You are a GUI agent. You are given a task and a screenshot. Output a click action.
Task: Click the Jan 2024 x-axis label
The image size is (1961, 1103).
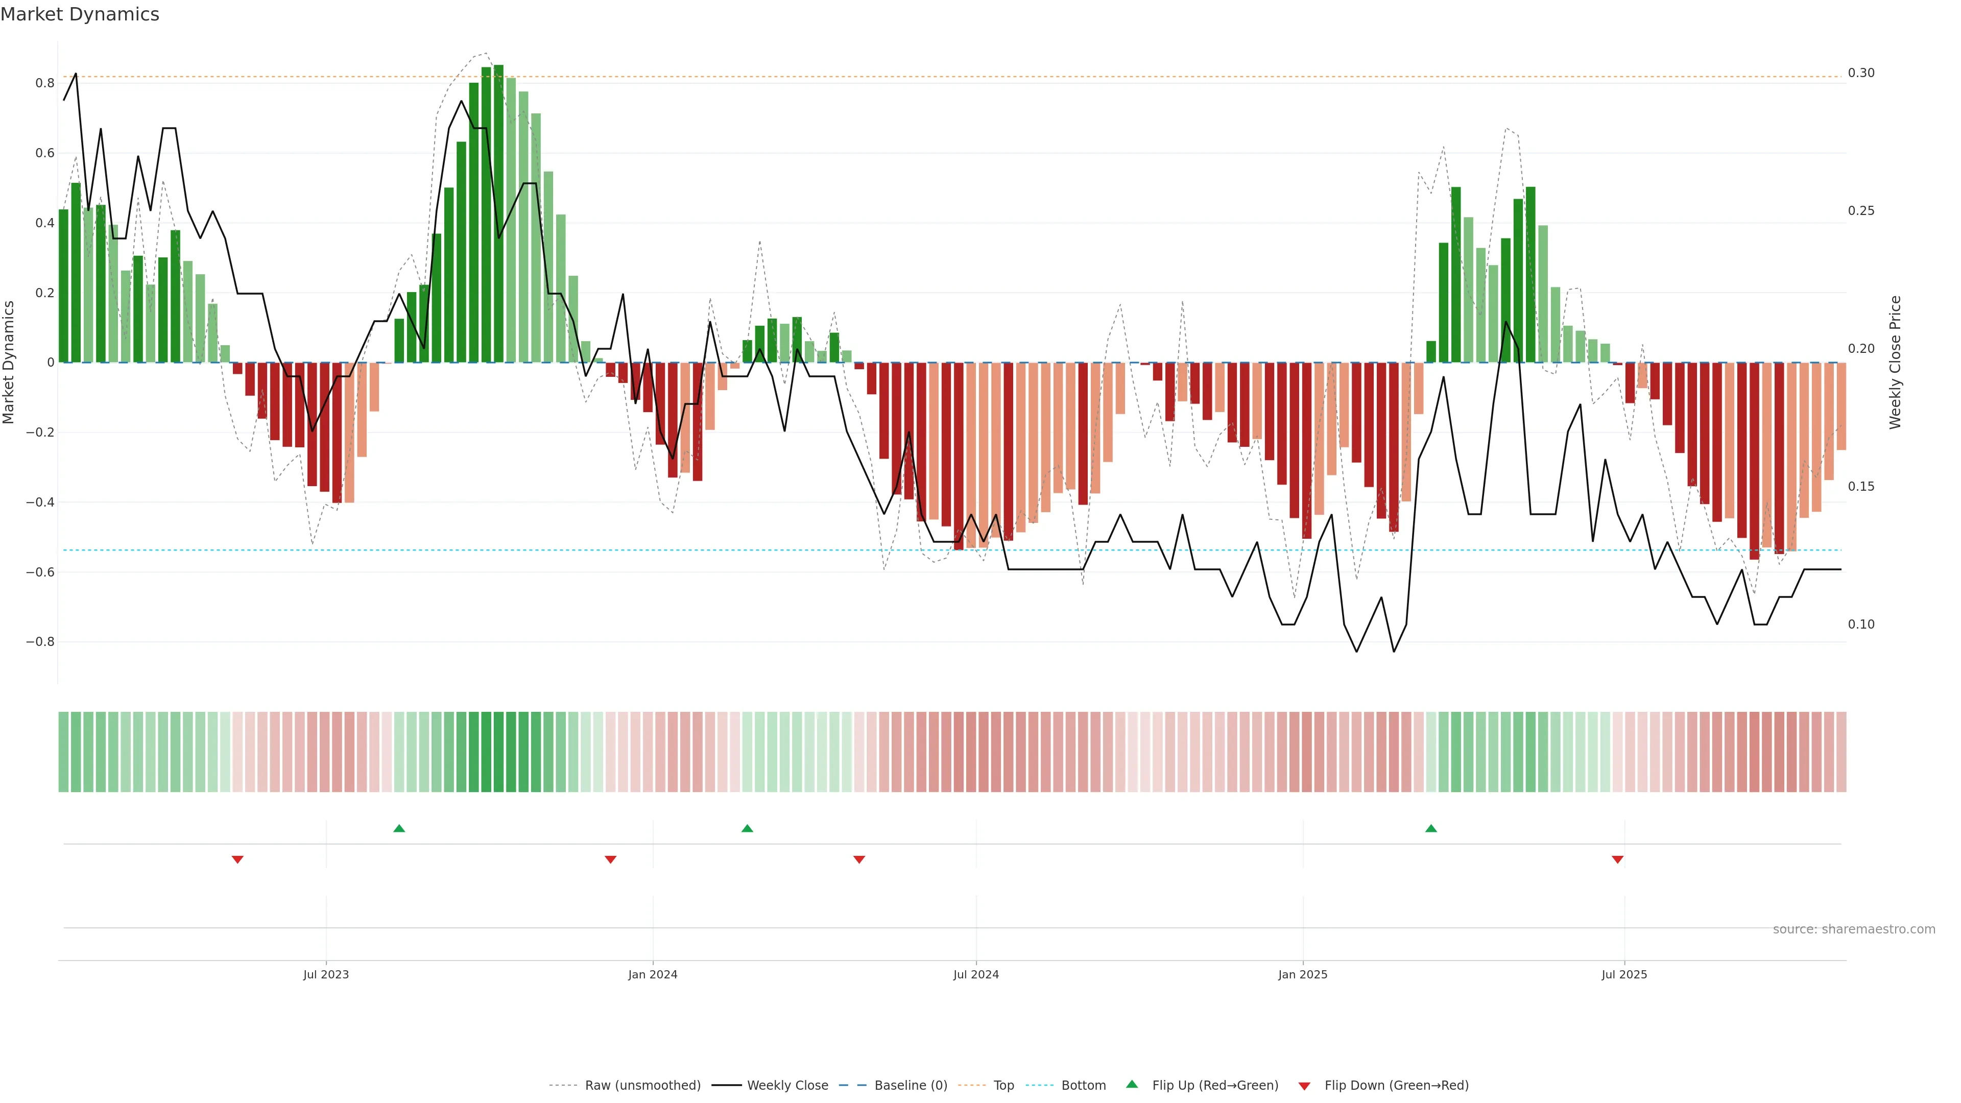pyautogui.click(x=653, y=974)
